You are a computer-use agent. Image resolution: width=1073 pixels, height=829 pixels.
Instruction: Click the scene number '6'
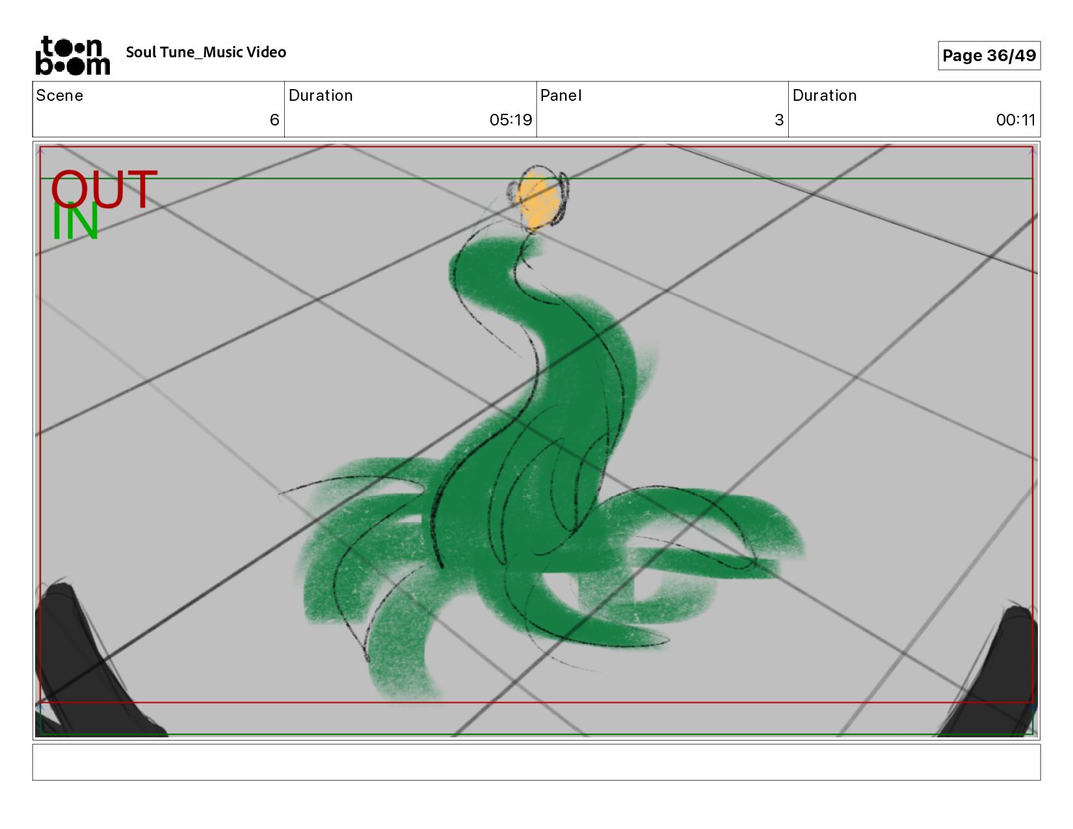[274, 120]
